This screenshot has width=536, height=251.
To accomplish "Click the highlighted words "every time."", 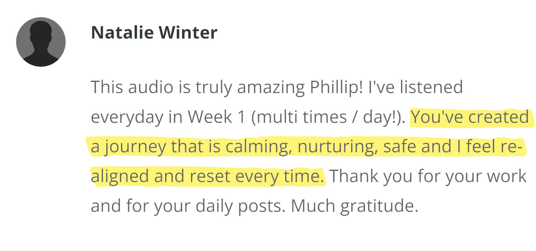I will tap(280, 177).
